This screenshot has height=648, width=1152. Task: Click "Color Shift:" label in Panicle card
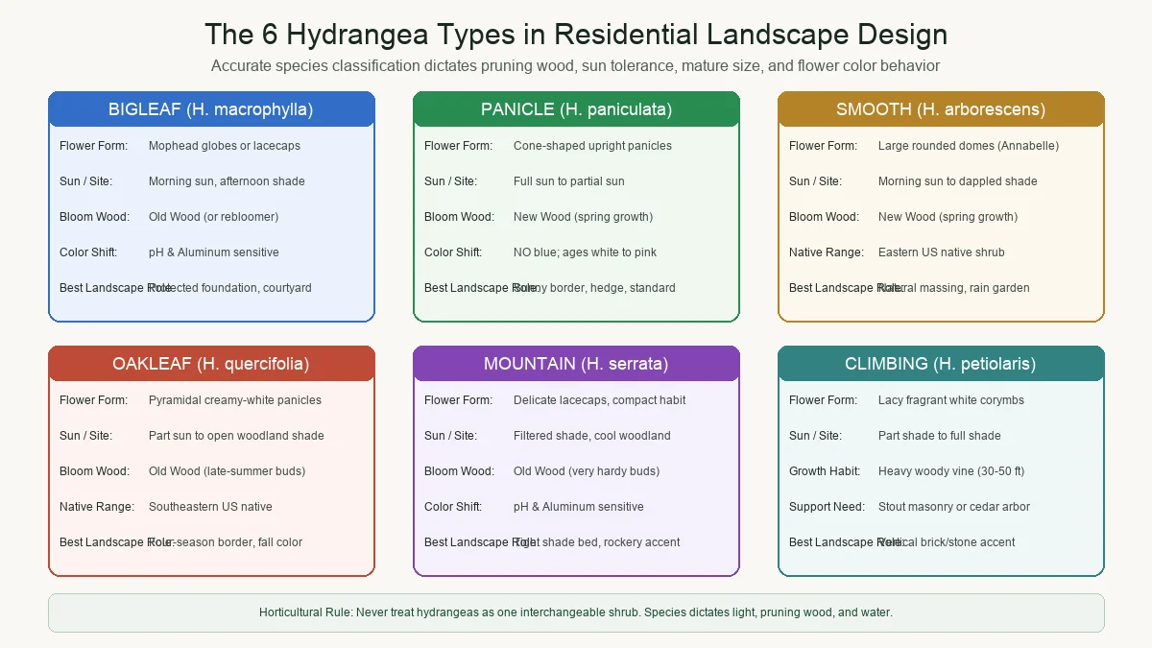coord(453,252)
